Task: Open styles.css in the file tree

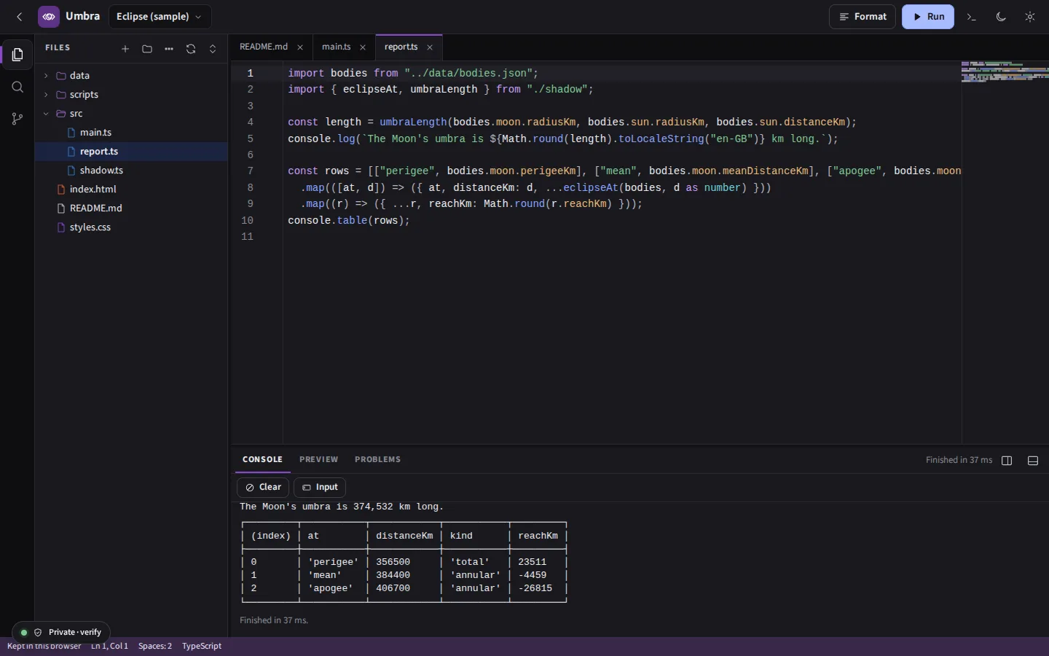Action: [131, 227]
